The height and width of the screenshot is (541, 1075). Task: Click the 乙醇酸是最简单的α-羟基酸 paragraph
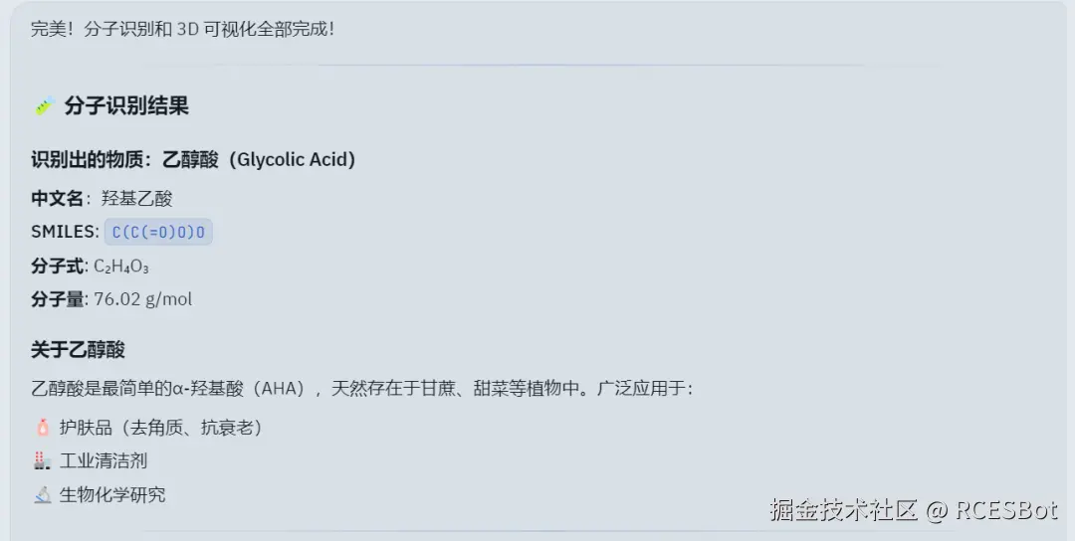pos(362,388)
